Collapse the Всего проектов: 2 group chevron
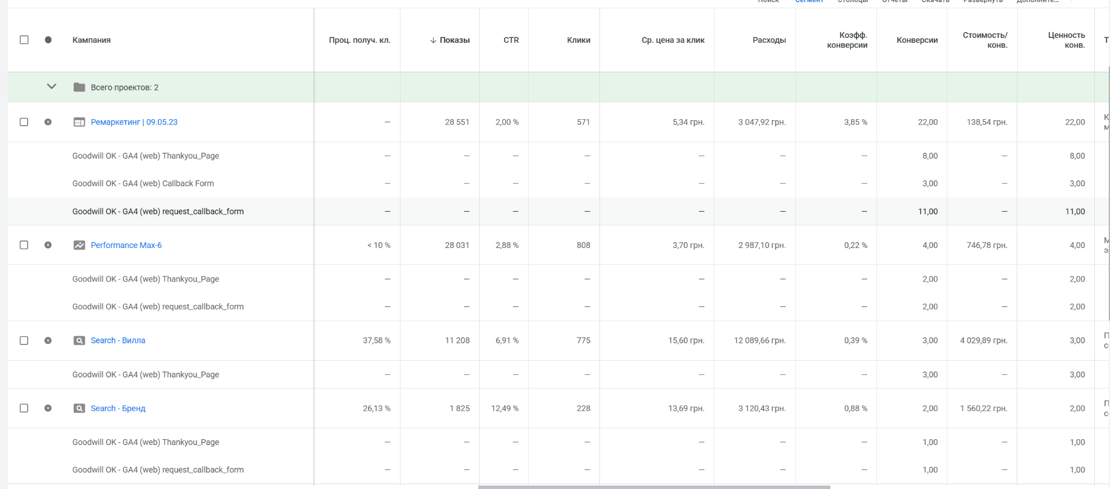This screenshot has width=1110, height=489. (x=51, y=87)
